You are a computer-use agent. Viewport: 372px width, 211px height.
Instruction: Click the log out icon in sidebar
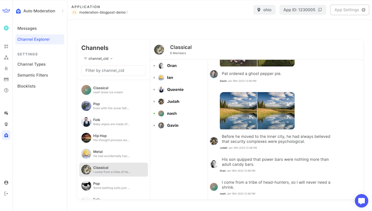click(x=6, y=193)
